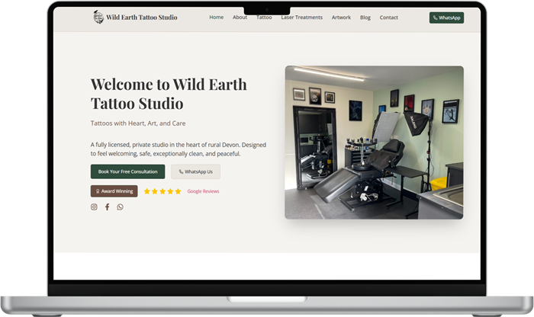The width and height of the screenshot is (534, 317).
Task: Open Laser Treatments menu item
Action: click(x=301, y=17)
